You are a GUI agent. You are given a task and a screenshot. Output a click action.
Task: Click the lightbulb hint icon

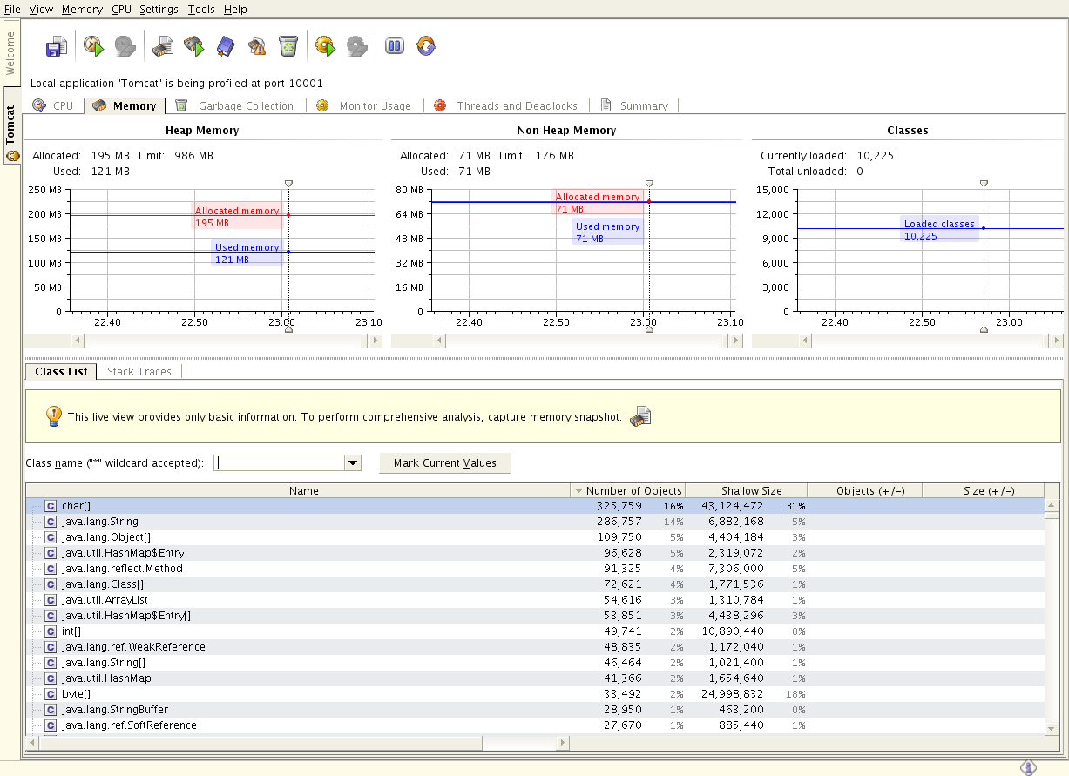tap(53, 415)
